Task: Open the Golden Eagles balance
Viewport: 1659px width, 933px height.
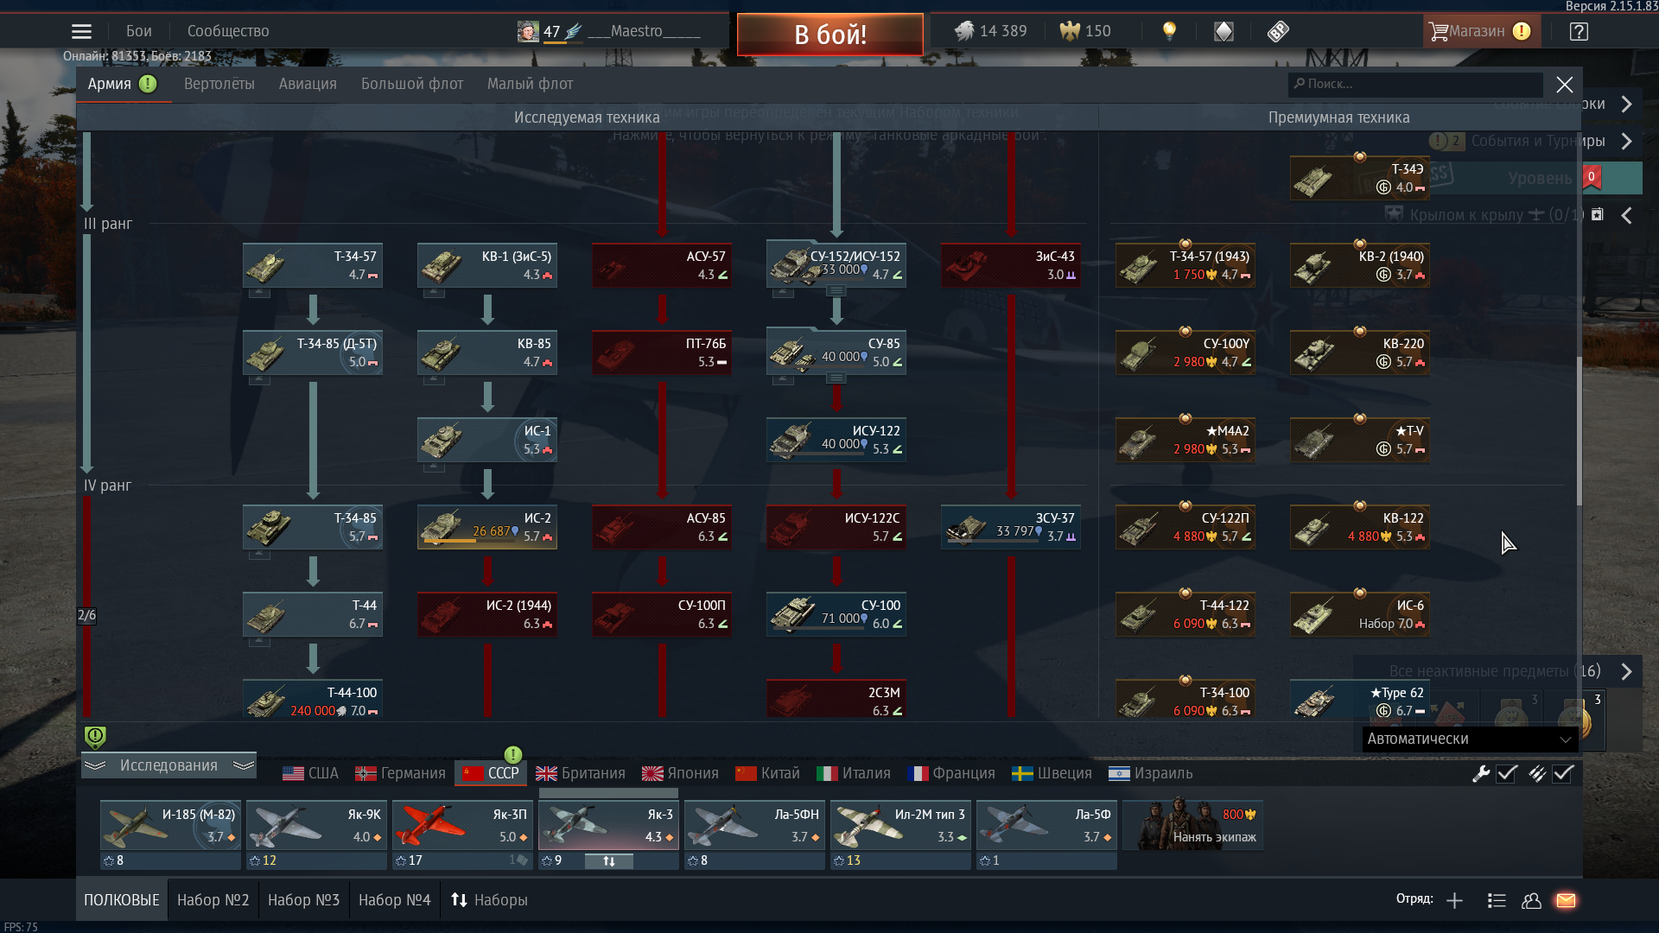Action: click(x=1085, y=31)
